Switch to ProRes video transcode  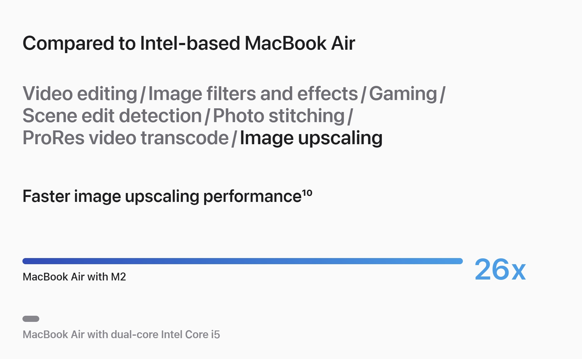click(126, 138)
